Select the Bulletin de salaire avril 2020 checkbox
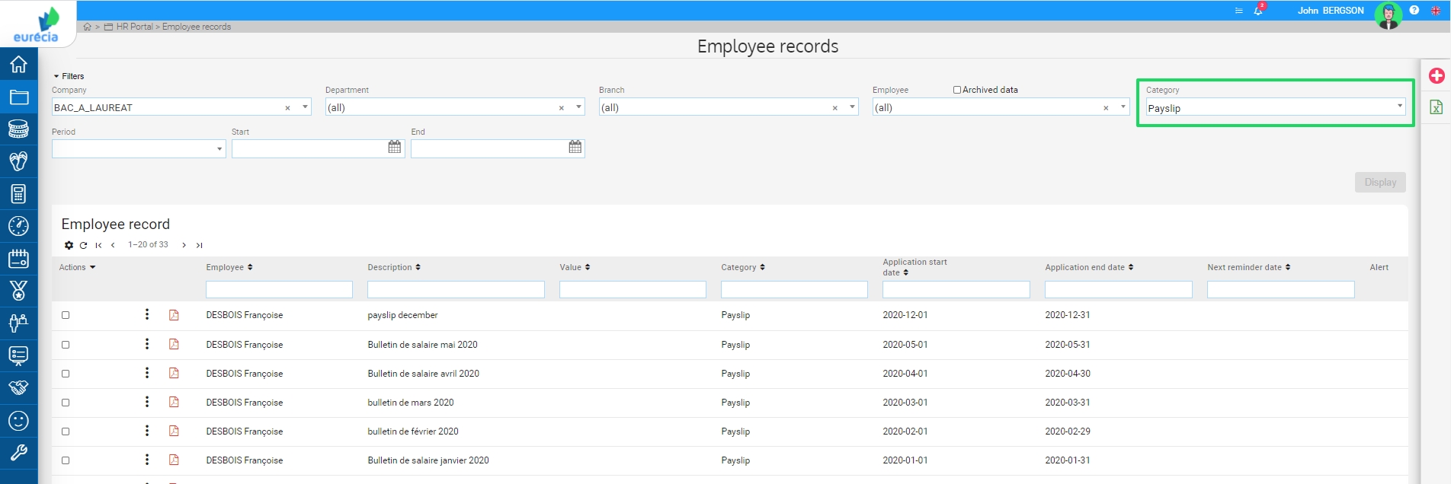 (66, 374)
